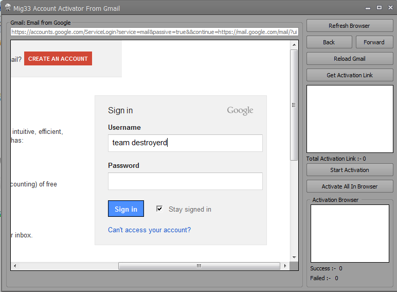Click the horizontal scrollbar right arrow
The image size is (397, 292).
[x=285, y=266]
